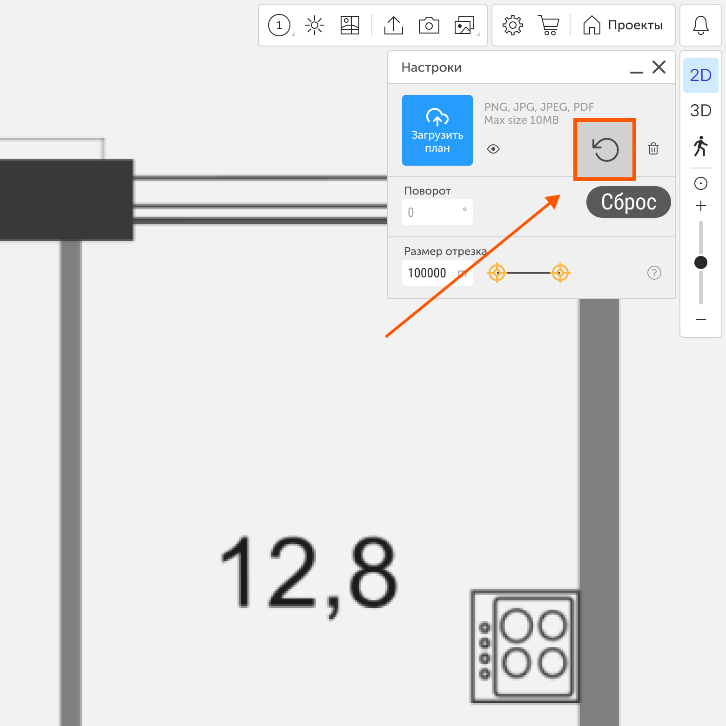
Task: Take a snapshot with the camera icon
Action: tap(429, 25)
